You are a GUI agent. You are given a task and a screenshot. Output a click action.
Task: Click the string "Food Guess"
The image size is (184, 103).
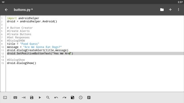[x=30, y=44]
